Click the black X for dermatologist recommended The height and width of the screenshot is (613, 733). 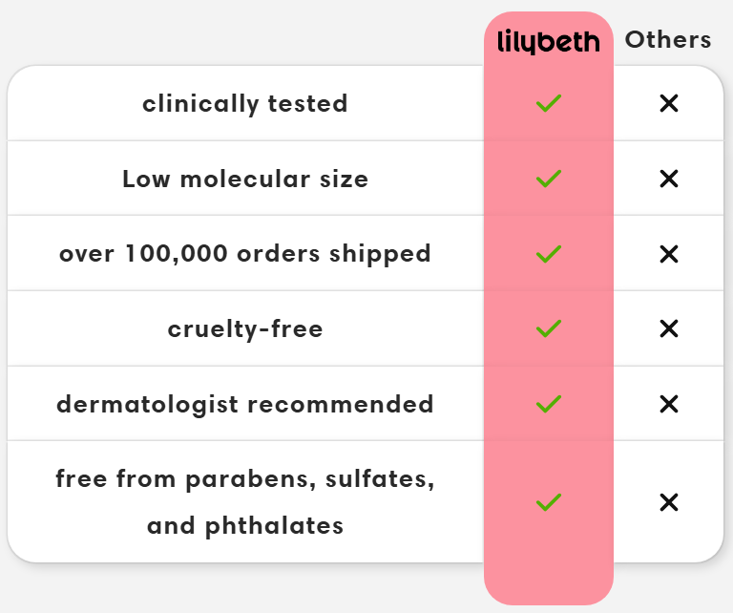point(669,404)
